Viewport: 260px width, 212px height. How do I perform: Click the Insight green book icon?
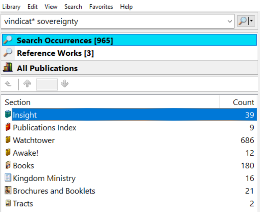tap(8, 114)
